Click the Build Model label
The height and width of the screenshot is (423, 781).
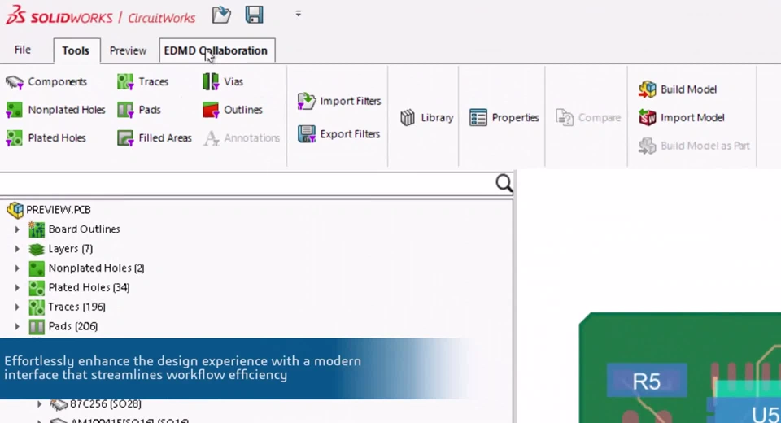689,89
